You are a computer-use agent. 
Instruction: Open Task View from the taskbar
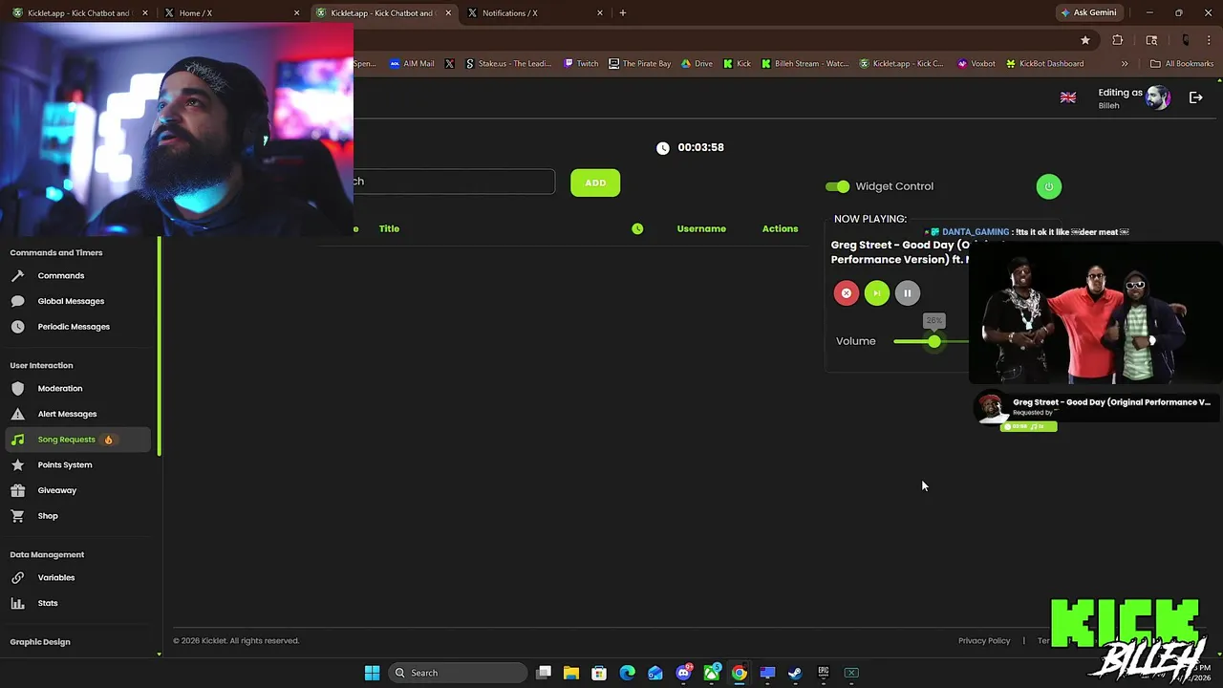tap(544, 673)
